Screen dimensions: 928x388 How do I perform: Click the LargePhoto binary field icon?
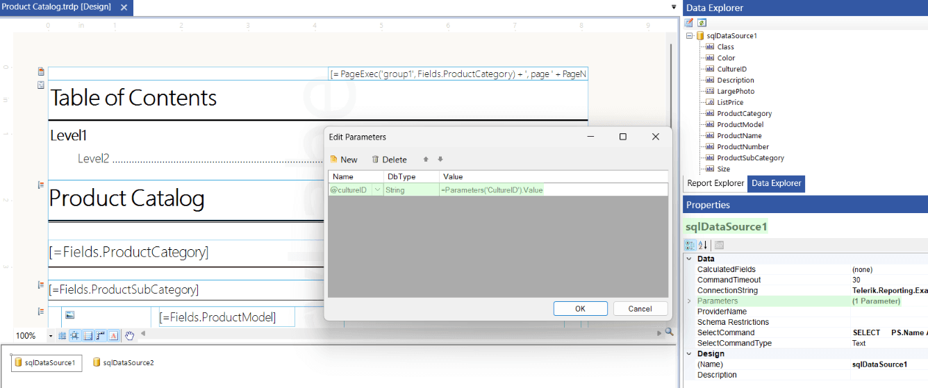point(710,91)
